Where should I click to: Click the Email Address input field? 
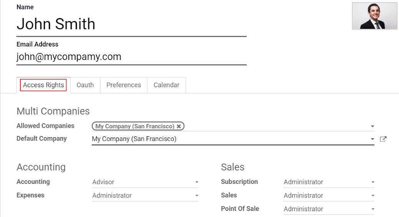coord(131,57)
